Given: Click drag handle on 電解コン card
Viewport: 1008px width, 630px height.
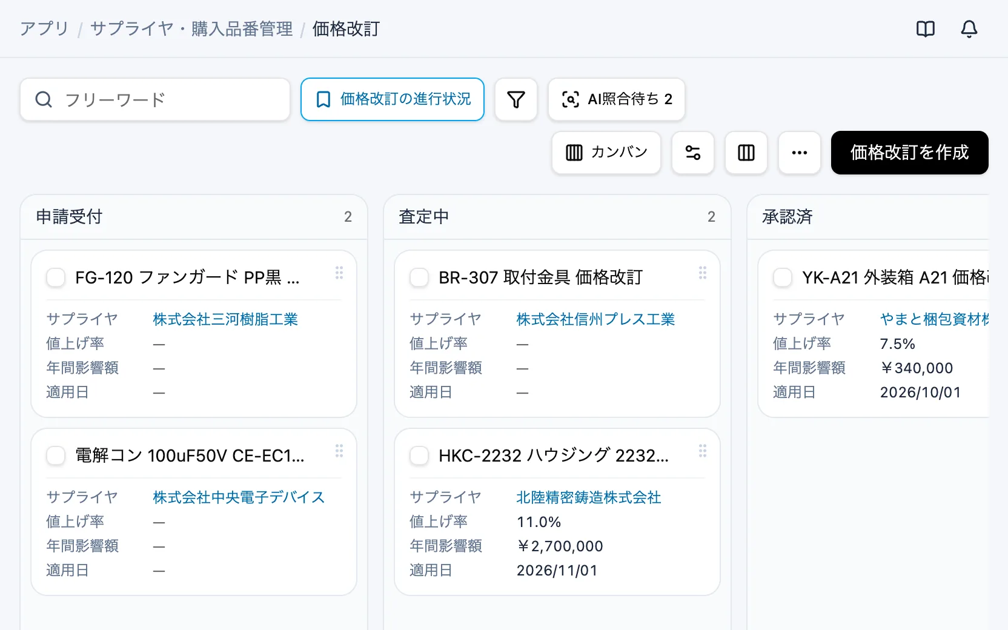Looking at the screenshot, I should (x=339, y=451).
